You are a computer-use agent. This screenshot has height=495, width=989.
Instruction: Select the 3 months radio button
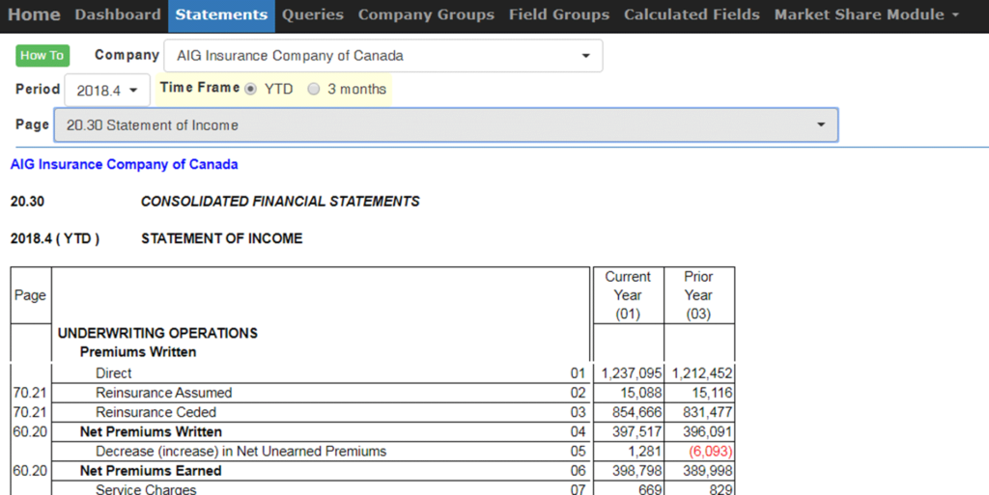pyautogui.click(x=314, y=89)
